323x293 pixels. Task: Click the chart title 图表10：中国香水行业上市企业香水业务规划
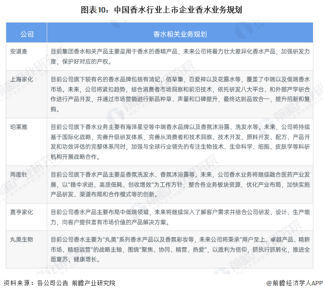[x=161, y=10]
